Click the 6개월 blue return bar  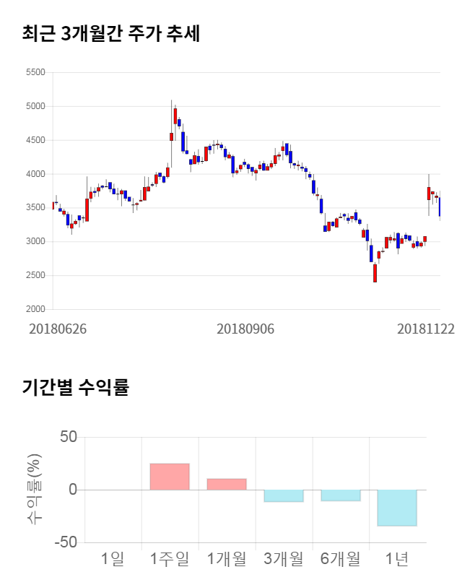(340, 495)
